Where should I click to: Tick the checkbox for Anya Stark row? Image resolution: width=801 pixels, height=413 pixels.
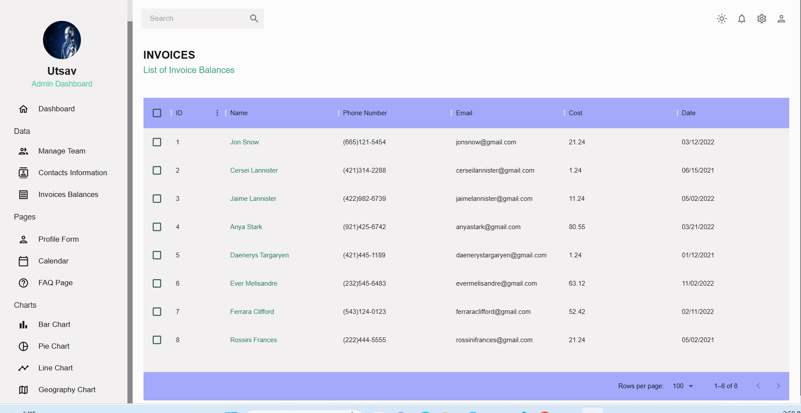point(157,227)
